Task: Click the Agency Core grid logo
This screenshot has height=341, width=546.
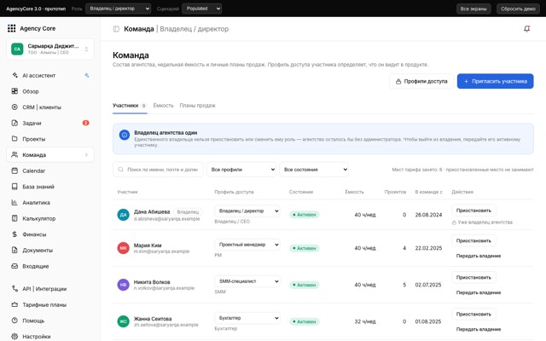Action: coord(11,28)
